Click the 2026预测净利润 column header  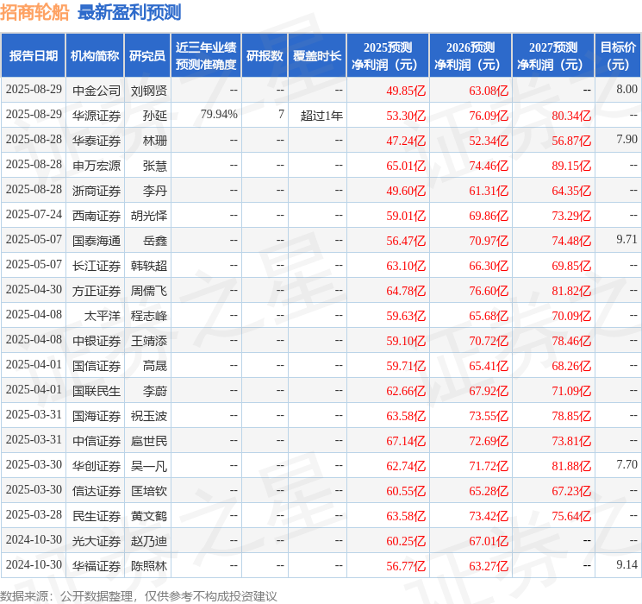click(471, 55)
